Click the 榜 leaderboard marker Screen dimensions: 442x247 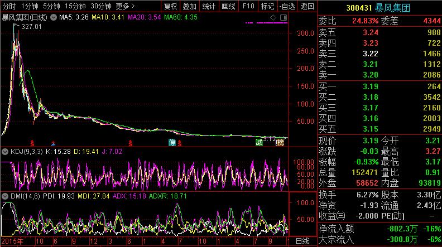point(280,143)
